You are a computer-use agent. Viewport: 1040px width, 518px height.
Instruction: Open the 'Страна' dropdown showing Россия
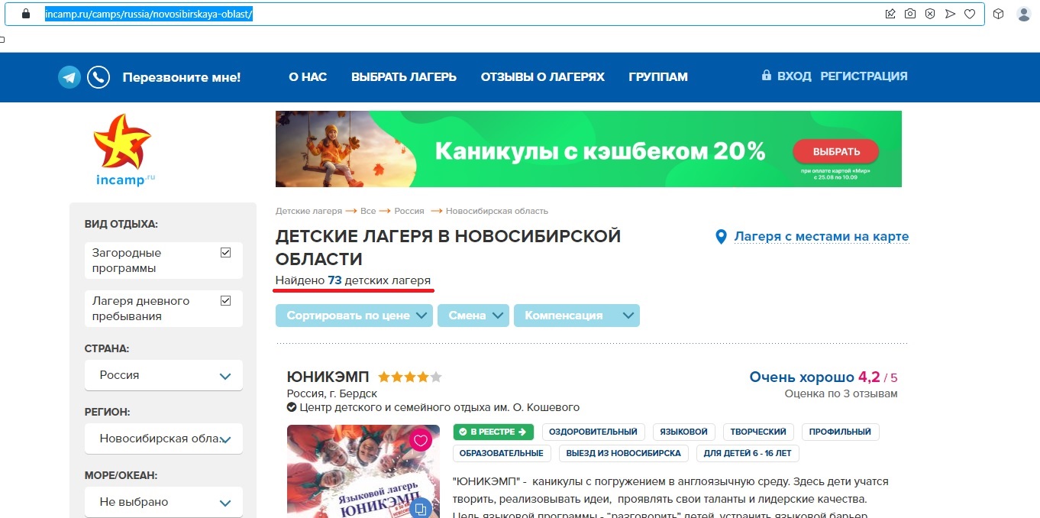(x=163, y=375)
